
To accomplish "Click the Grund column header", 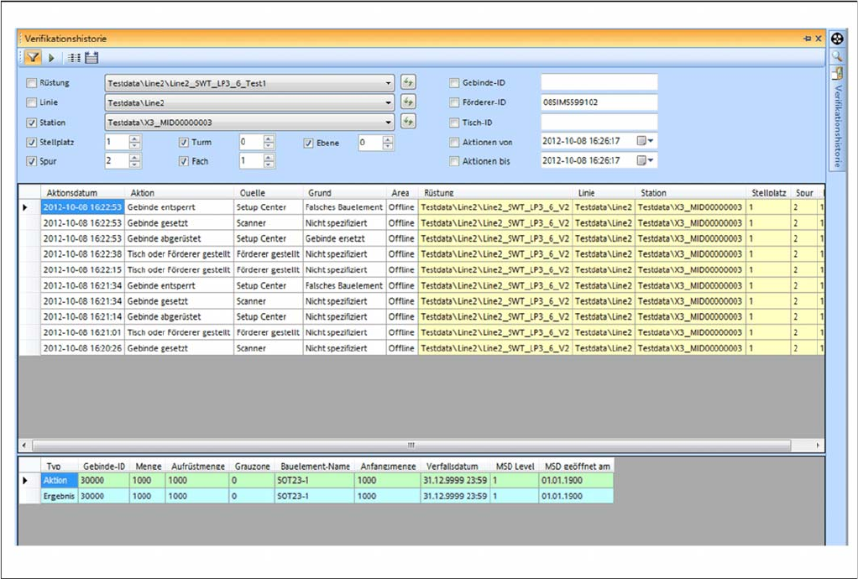I will (x=319, y=193).
